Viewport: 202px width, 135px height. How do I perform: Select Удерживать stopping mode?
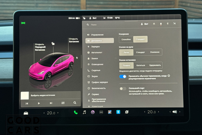pyautogui.click(x=155, y=65)
